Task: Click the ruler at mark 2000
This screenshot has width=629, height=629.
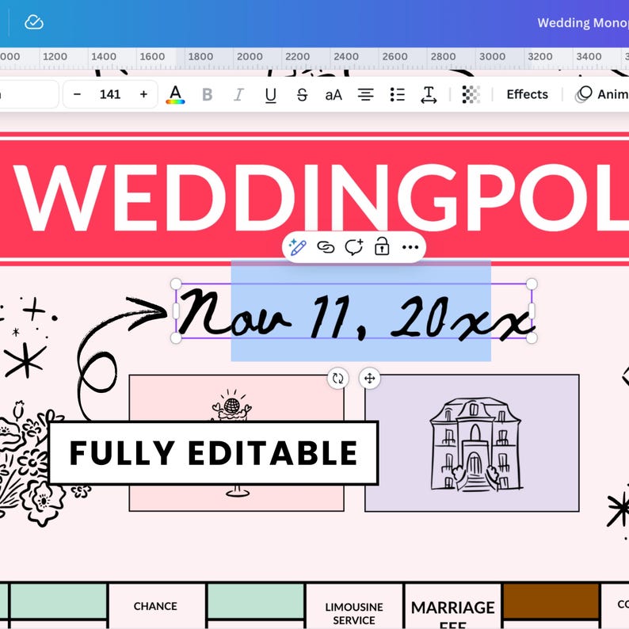Action: point(250,56)
